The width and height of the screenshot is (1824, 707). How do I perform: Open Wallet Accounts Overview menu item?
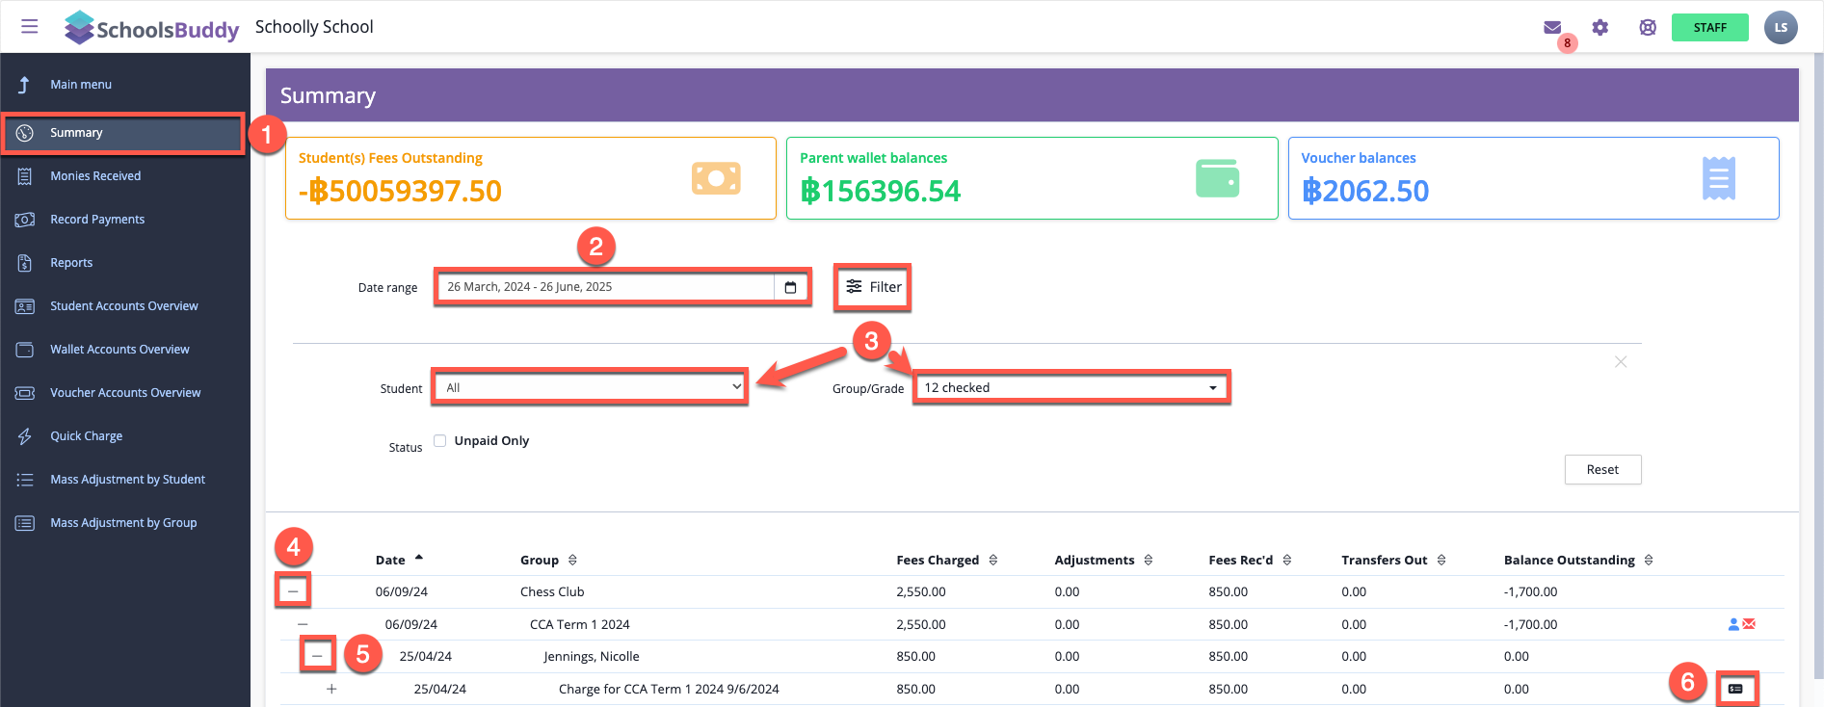[x=119, y=350]
